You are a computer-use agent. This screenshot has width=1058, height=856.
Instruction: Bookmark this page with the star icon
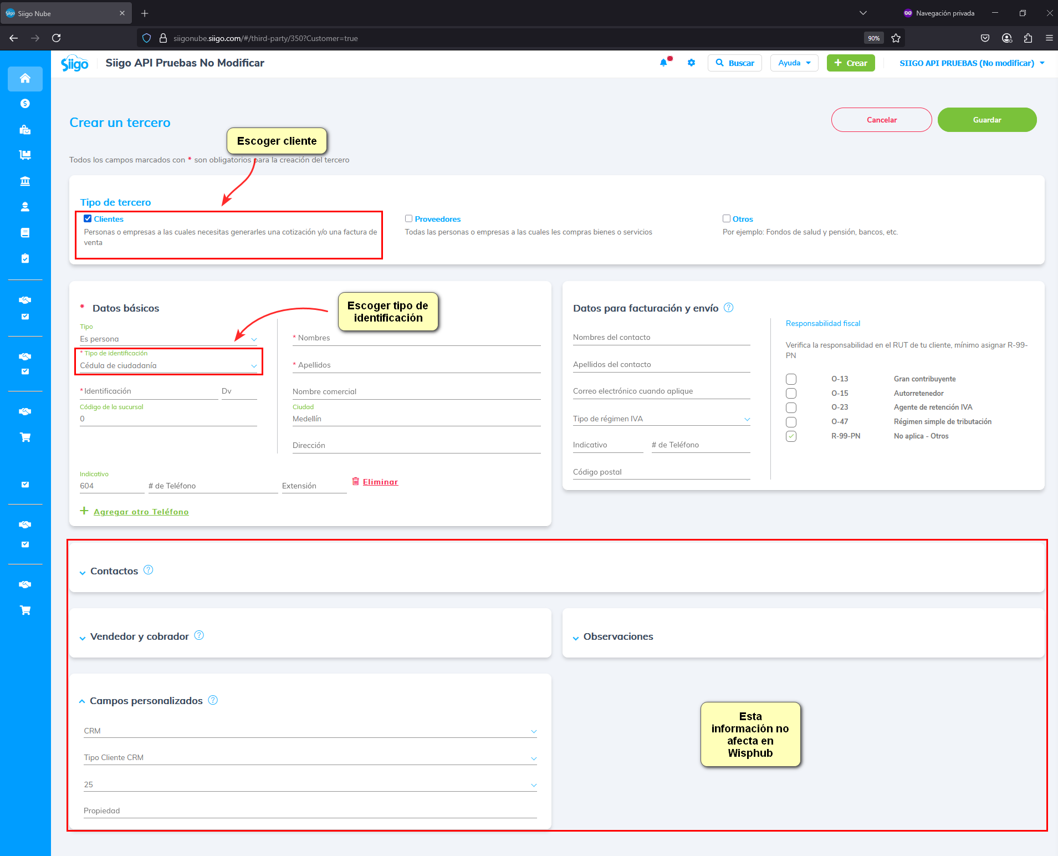(896, 38)
